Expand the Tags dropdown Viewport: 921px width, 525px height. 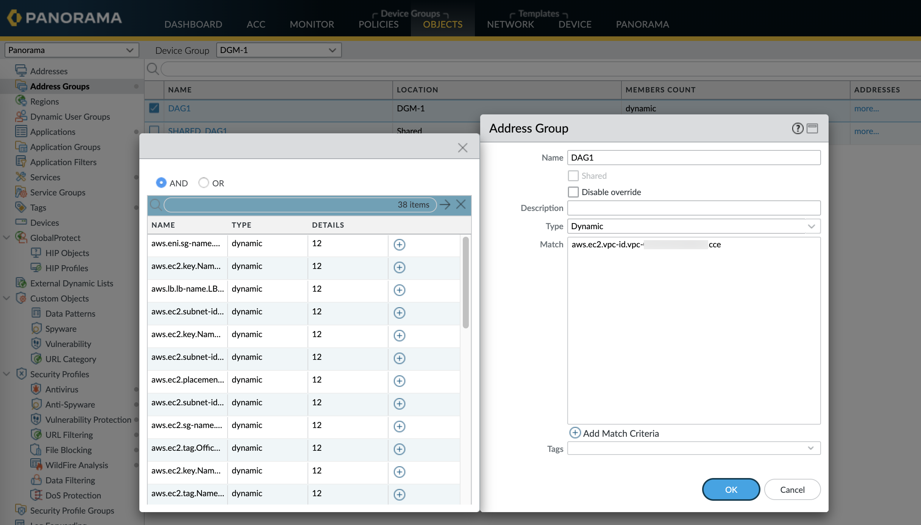[x=811, y=448]
